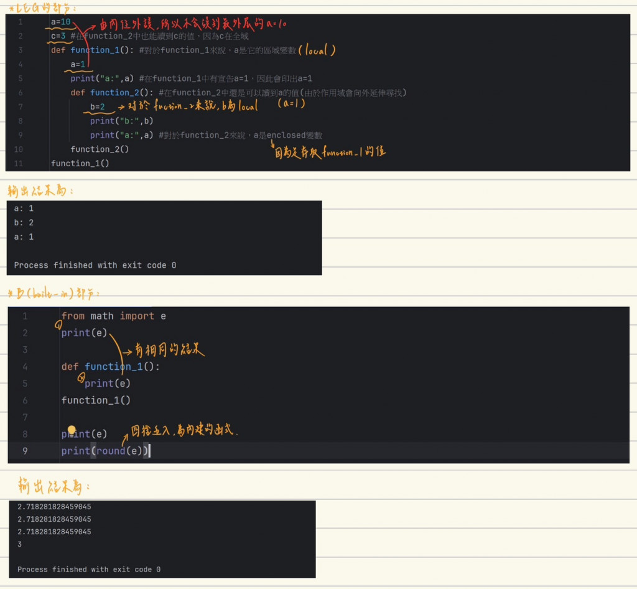Click the comment mentioning enclosed變數
This screenshot has width=637, height=589.
click(241, 135)
